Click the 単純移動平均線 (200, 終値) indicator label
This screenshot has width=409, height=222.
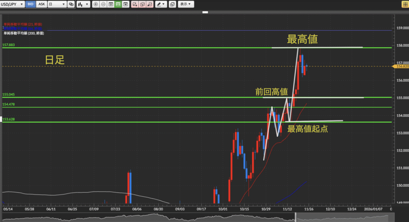24,33
